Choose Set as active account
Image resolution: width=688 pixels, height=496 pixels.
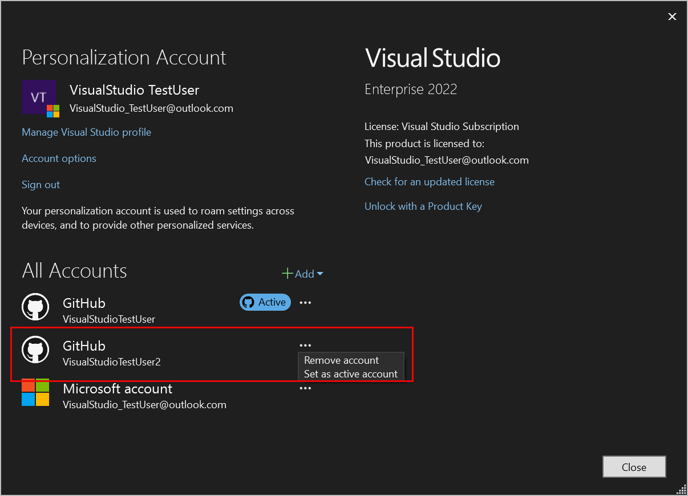pyautogui.click(x=350, y=373)
